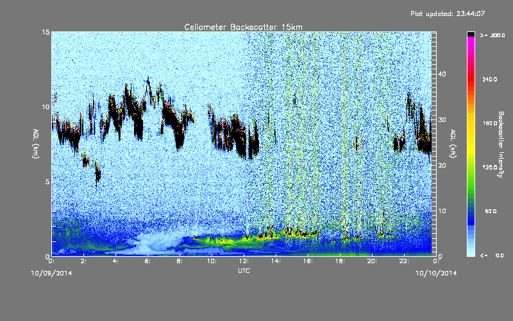This screenshot has width=513, height=321.
Task: Click the '240.0' colorbar value
Action: pos(490,79)
